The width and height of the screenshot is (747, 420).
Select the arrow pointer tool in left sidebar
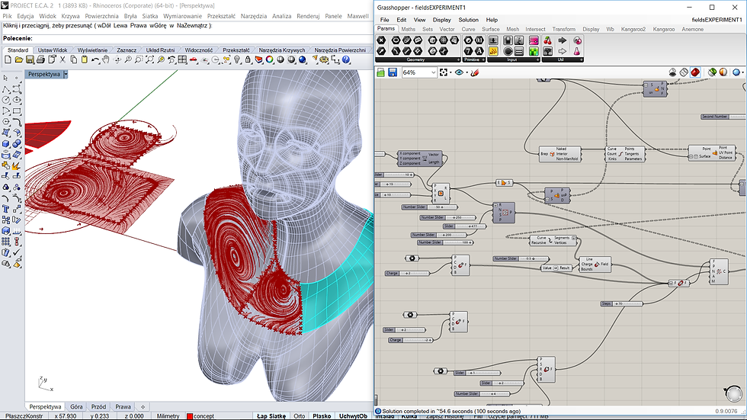pyautogui.click(x=6, y=78)
